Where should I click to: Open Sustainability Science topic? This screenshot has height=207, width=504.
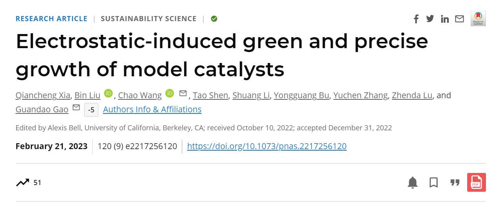click(x=149, y=18)
